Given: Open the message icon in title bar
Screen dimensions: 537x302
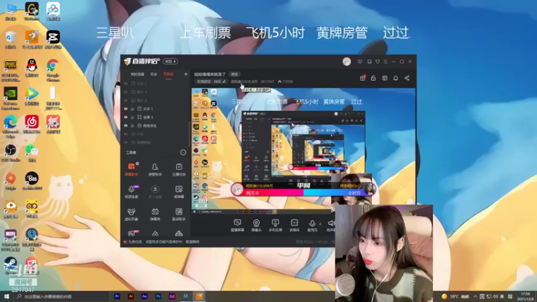Looking at the screenshot, I should (360, 62).
